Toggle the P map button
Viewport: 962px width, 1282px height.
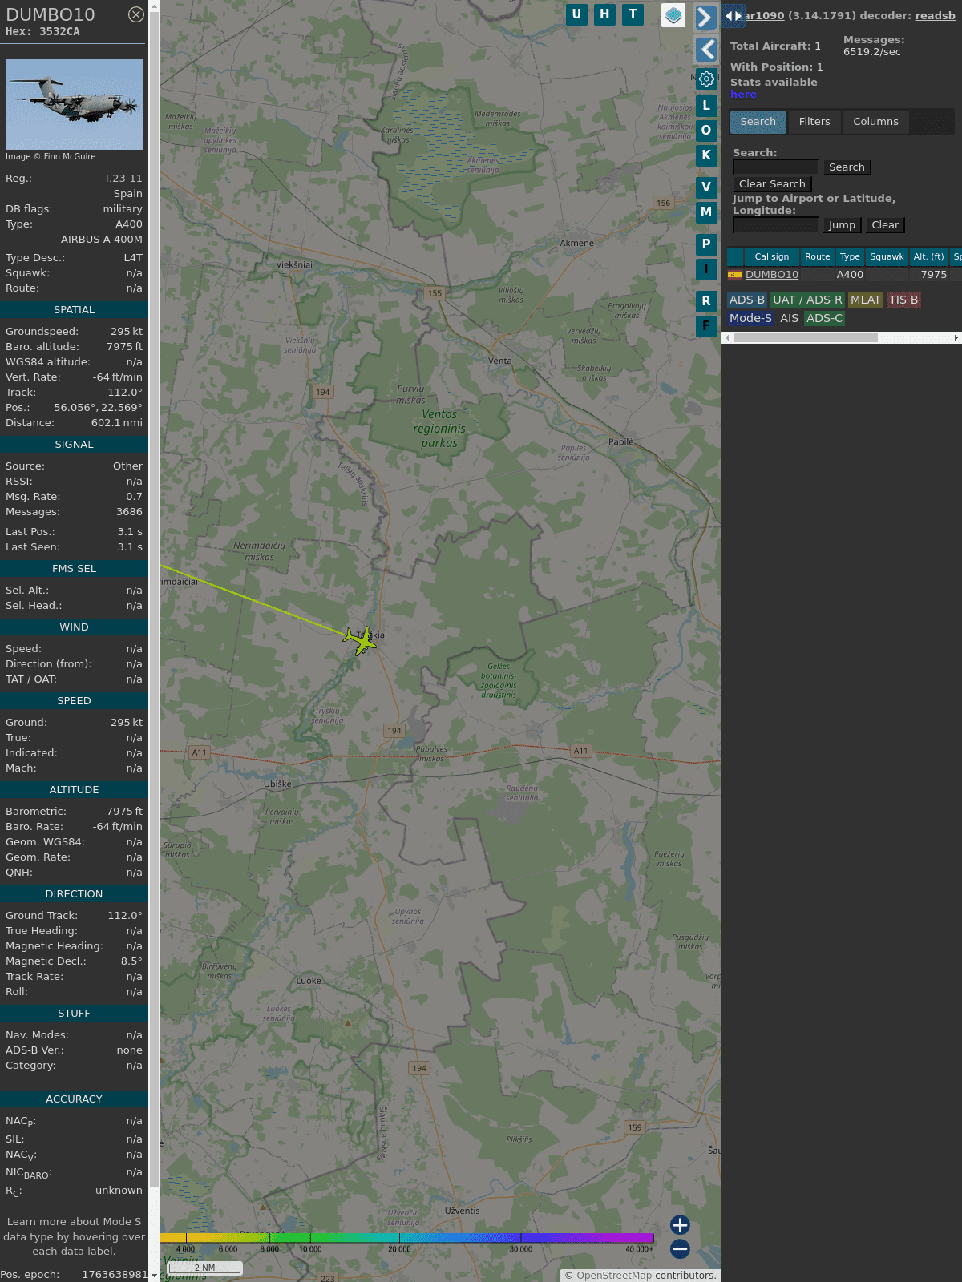(x=706, y=244)
